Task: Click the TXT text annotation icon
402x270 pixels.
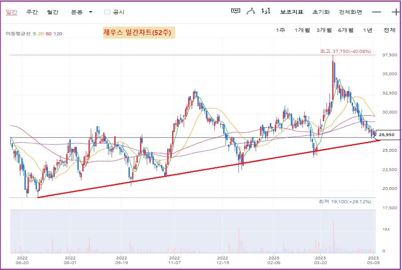Action: [236, 11]
